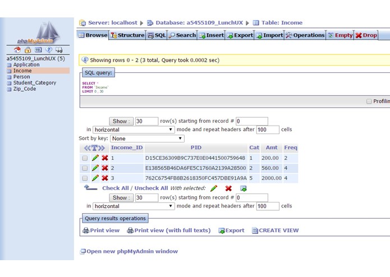Click upper rows count field showing 30

(x=146, y=121)
